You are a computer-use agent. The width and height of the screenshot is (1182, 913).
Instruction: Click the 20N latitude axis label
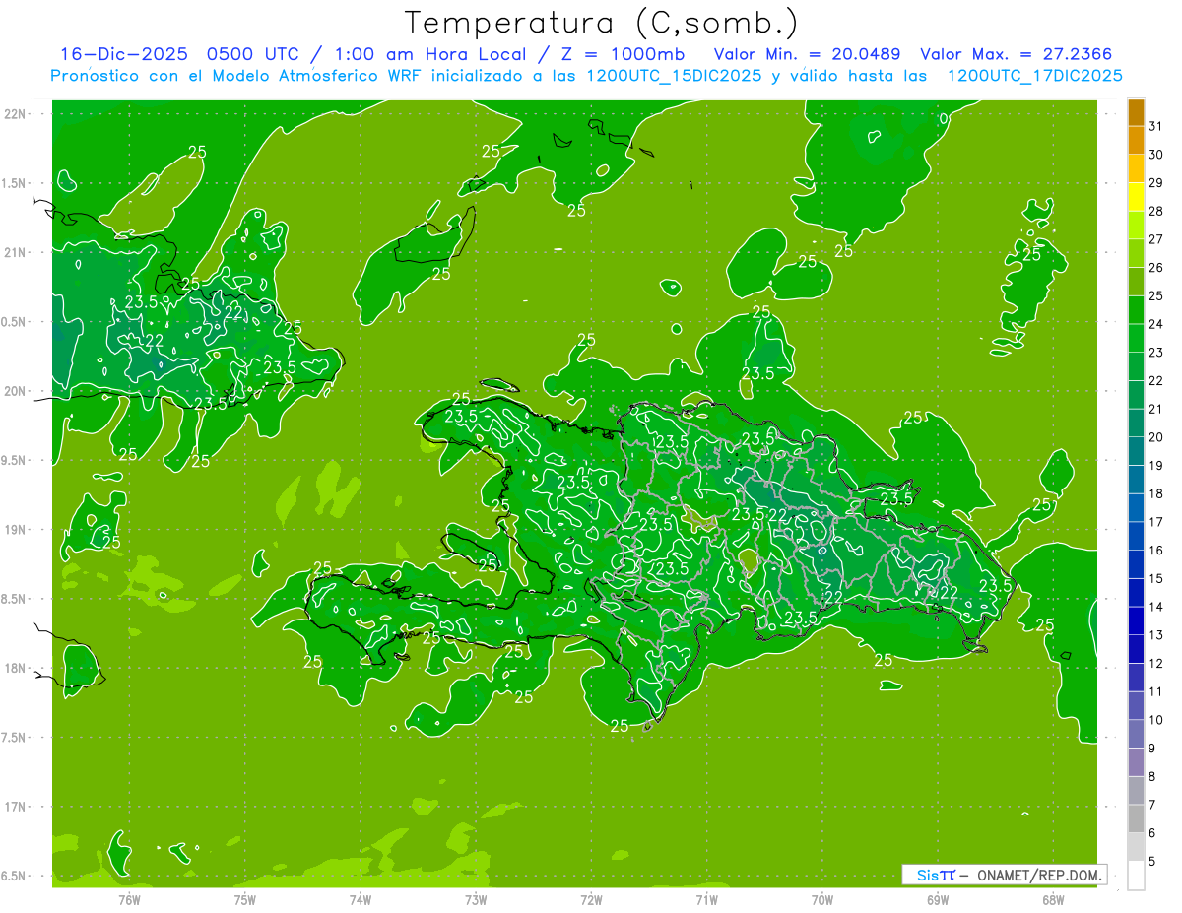[x=15, y=391]
